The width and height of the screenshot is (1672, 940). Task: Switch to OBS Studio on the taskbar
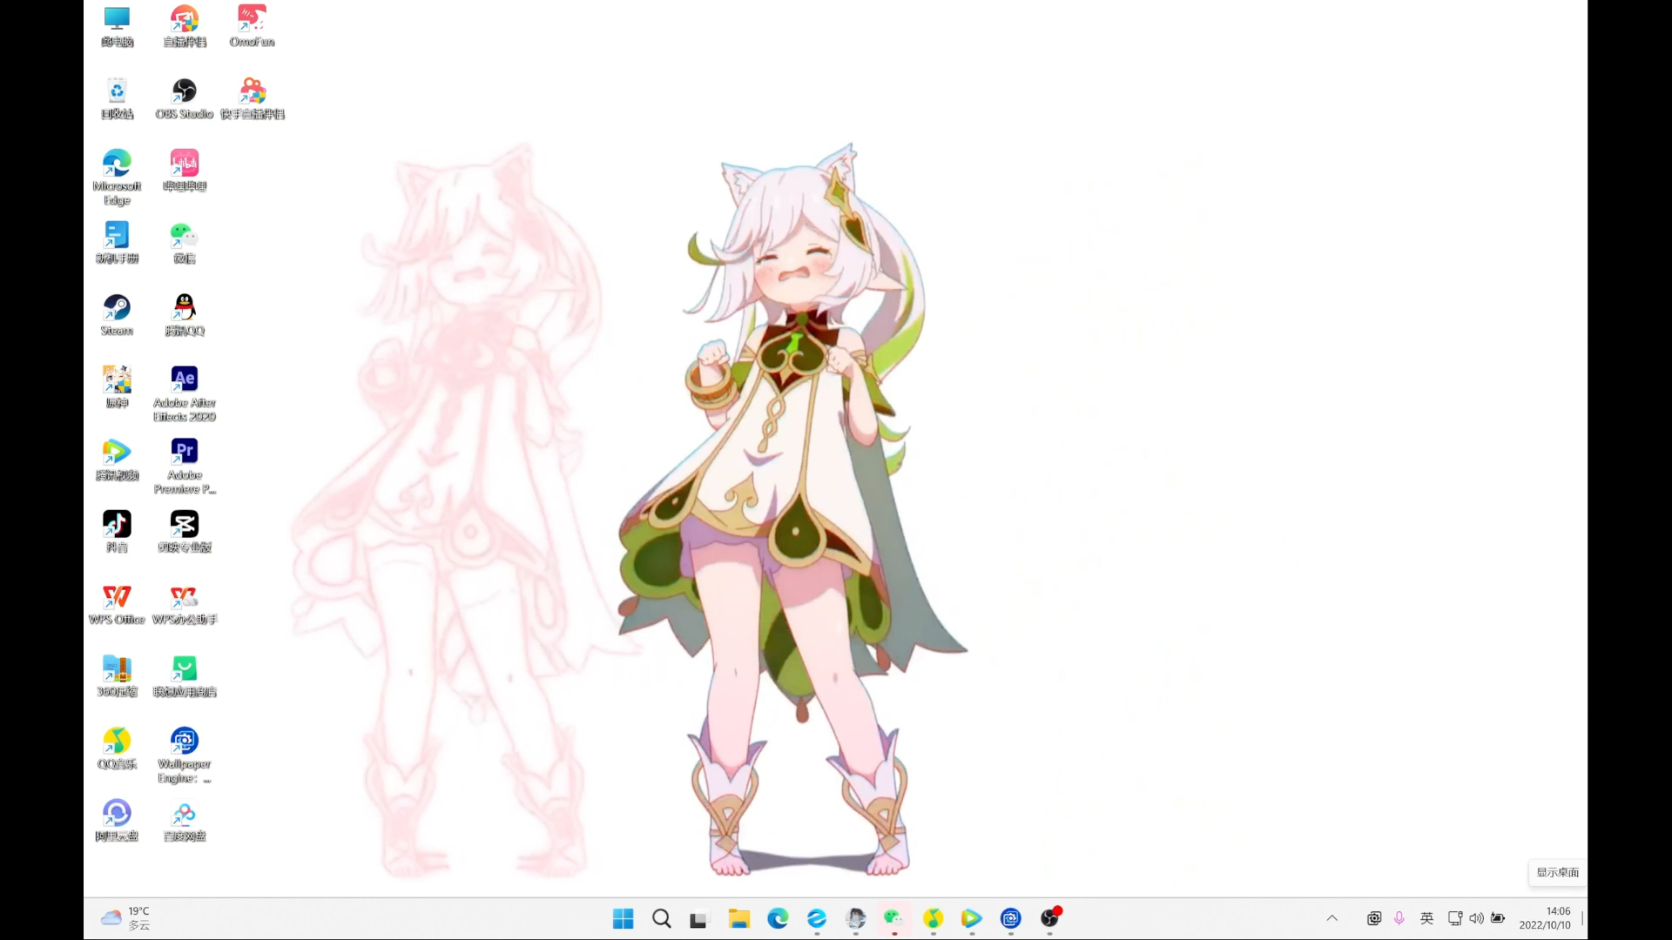pyautogui.click(x=1050, y=918)
